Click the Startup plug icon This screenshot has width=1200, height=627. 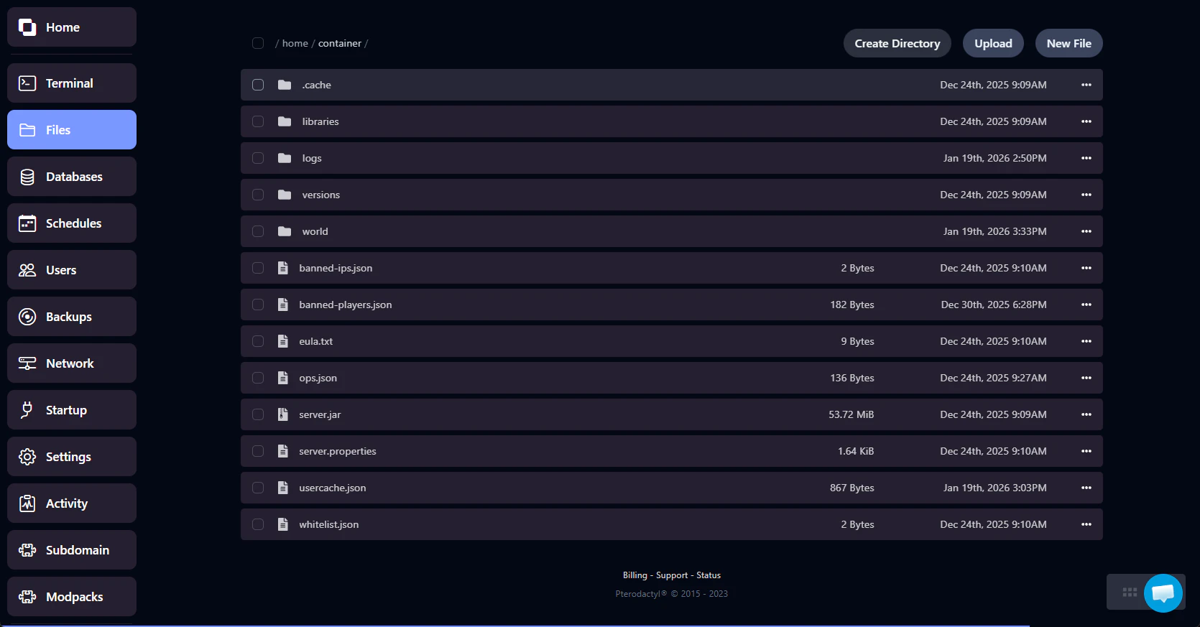tap(27, 410)
